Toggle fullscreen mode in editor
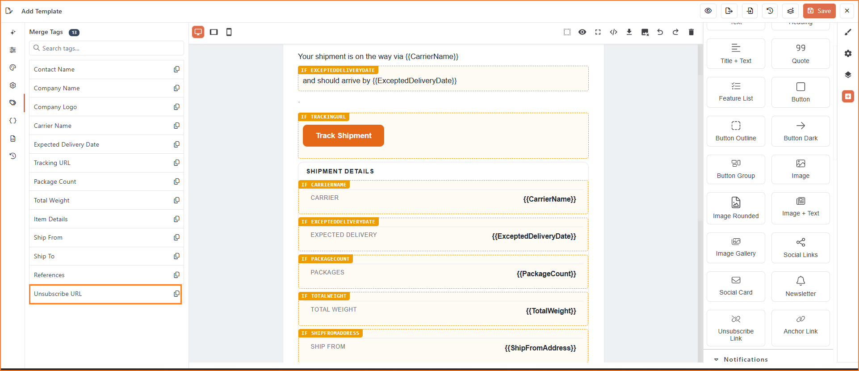The width and height of the screenshot is (859, 371). tap(598, 32)
